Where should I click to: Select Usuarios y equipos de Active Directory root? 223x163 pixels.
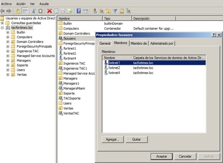(30, 18)
